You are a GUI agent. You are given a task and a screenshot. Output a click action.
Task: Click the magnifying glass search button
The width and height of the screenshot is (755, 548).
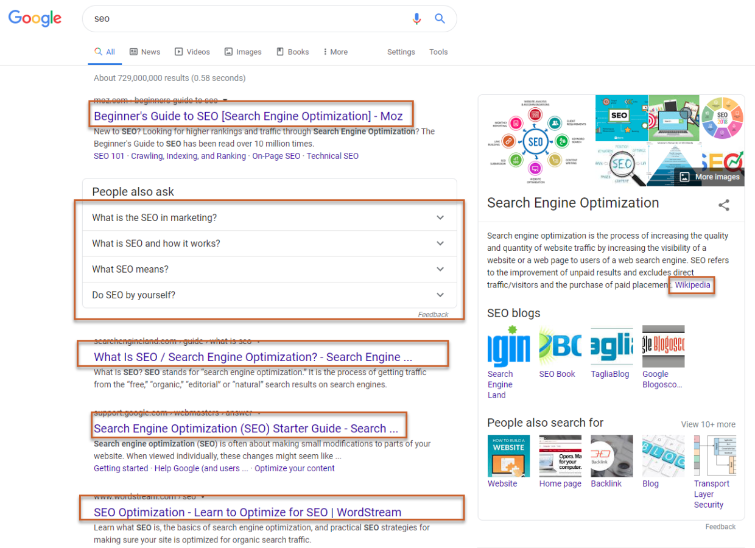tap(440, 19)
